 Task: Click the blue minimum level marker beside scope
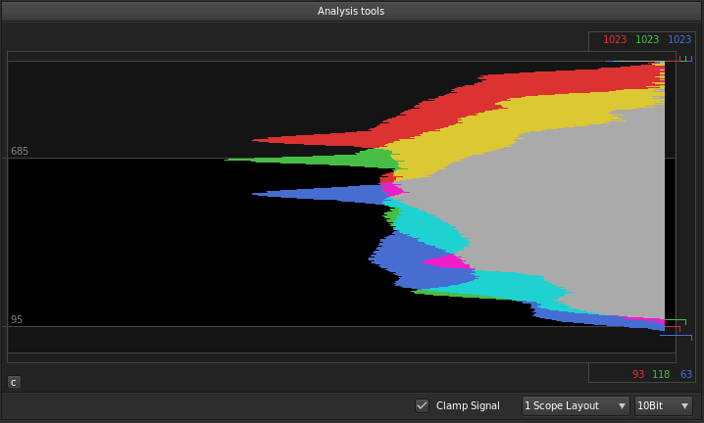pos(676,338)
